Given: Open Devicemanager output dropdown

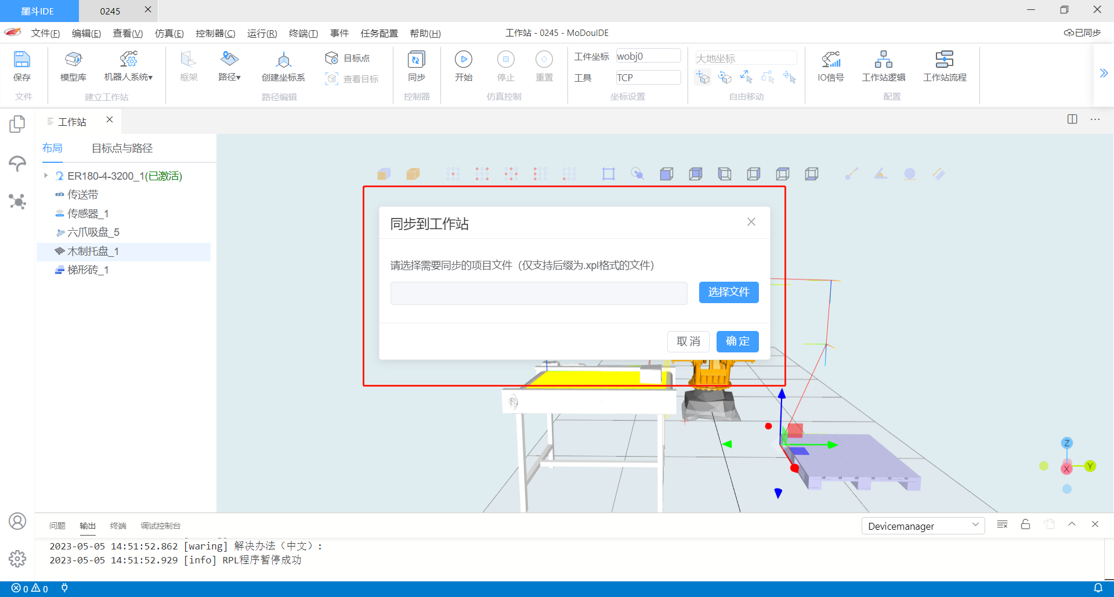Looking at the screenshot, I should [923, 526].
